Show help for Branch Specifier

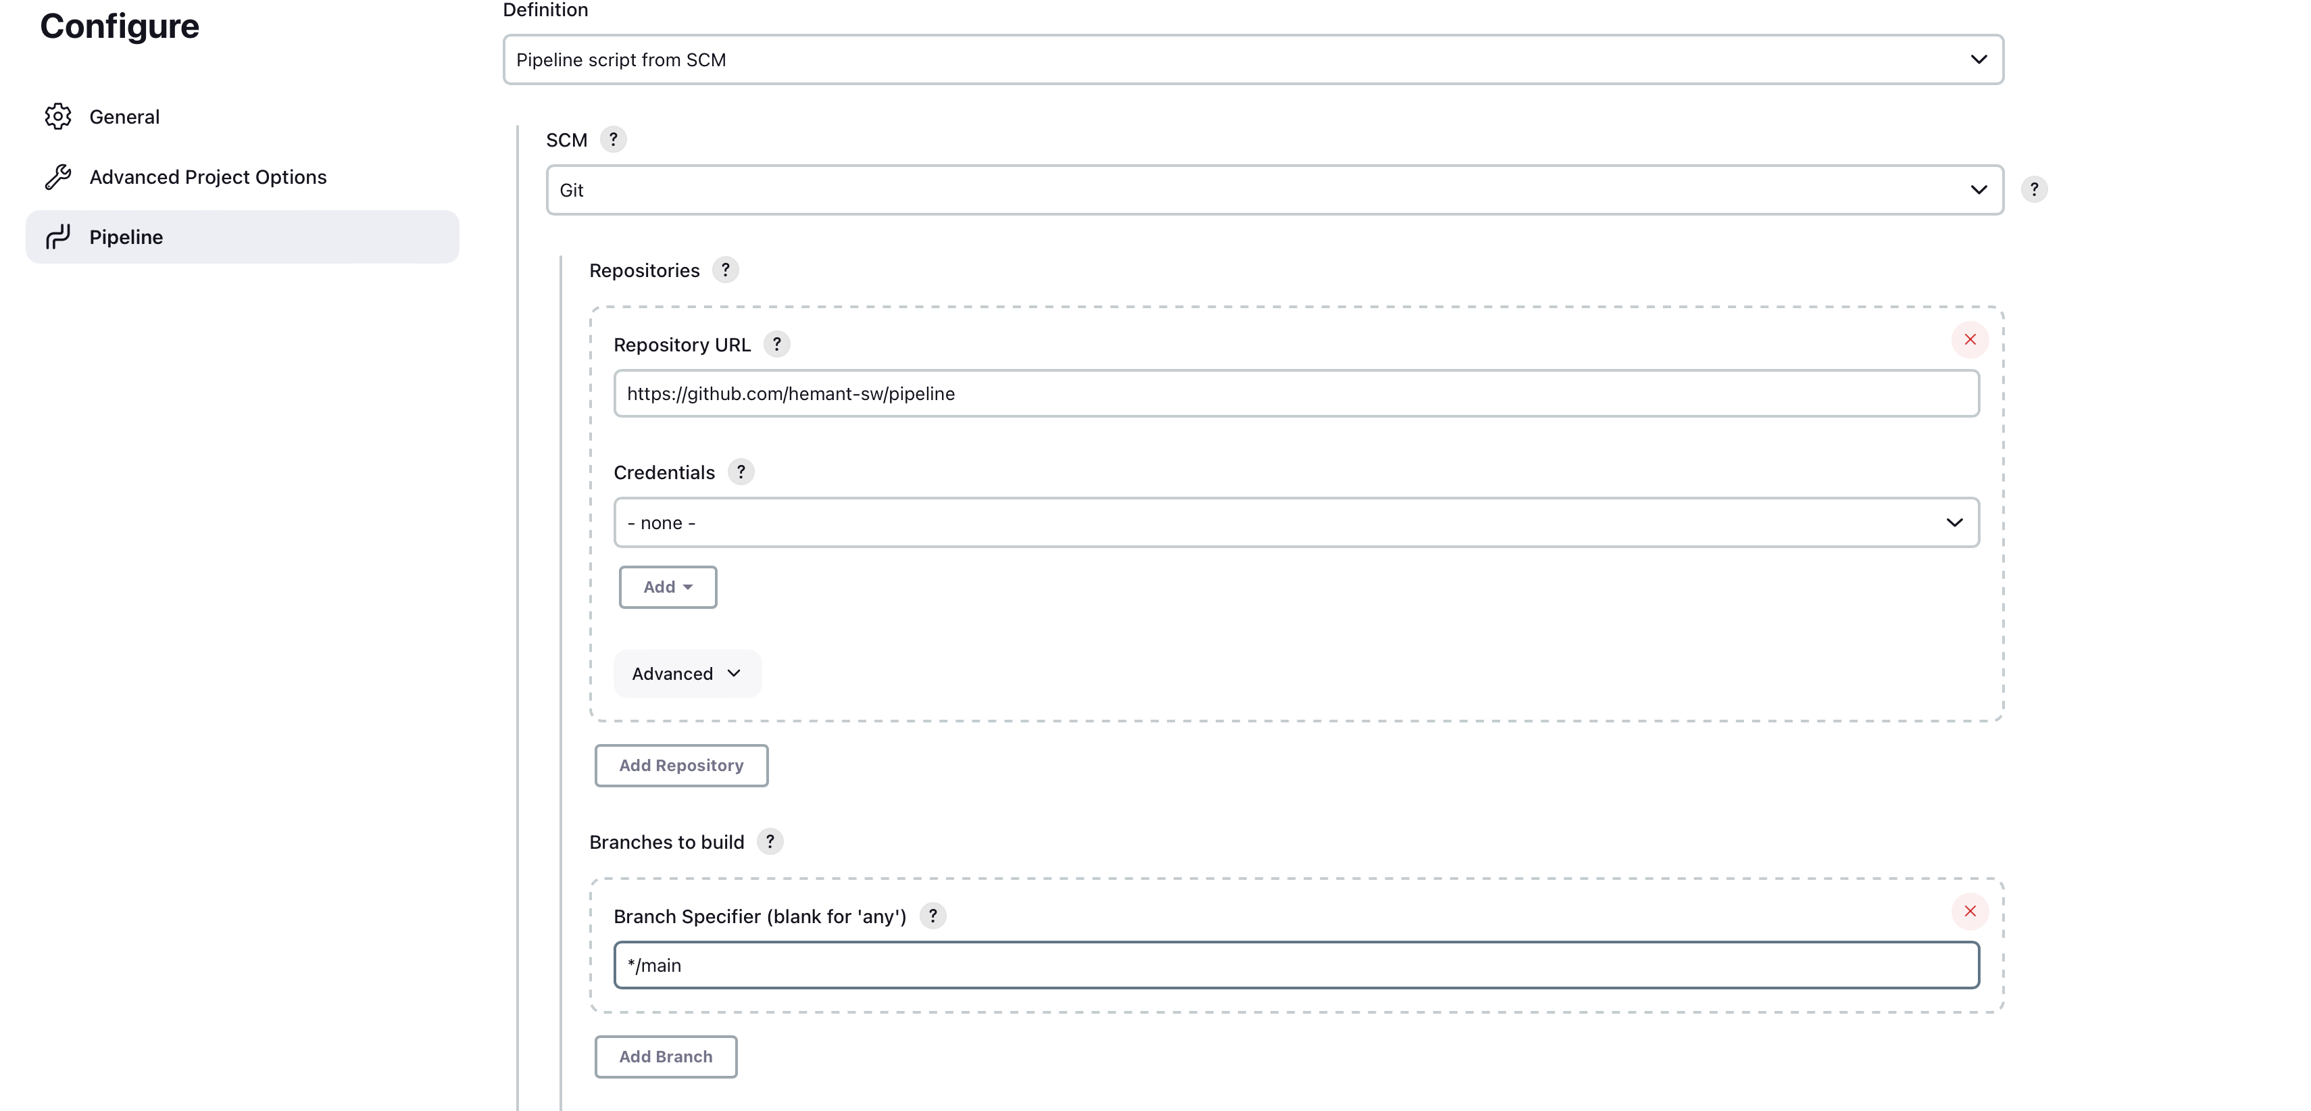point(932,916)
